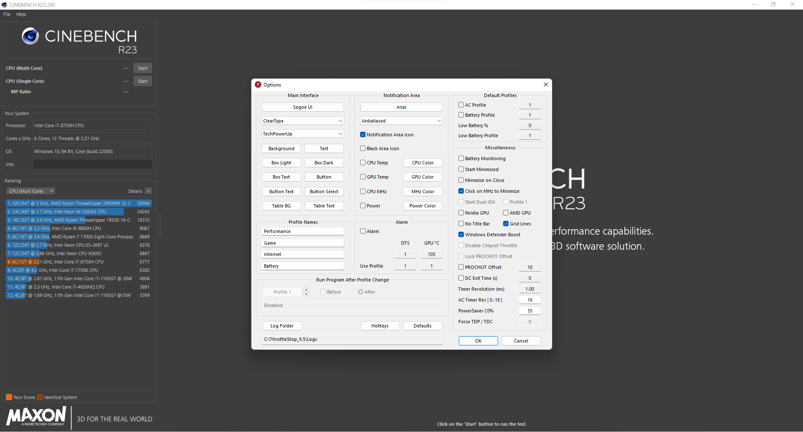
Task: Pick the Box Dark color
Action: (x=324, y=163)
